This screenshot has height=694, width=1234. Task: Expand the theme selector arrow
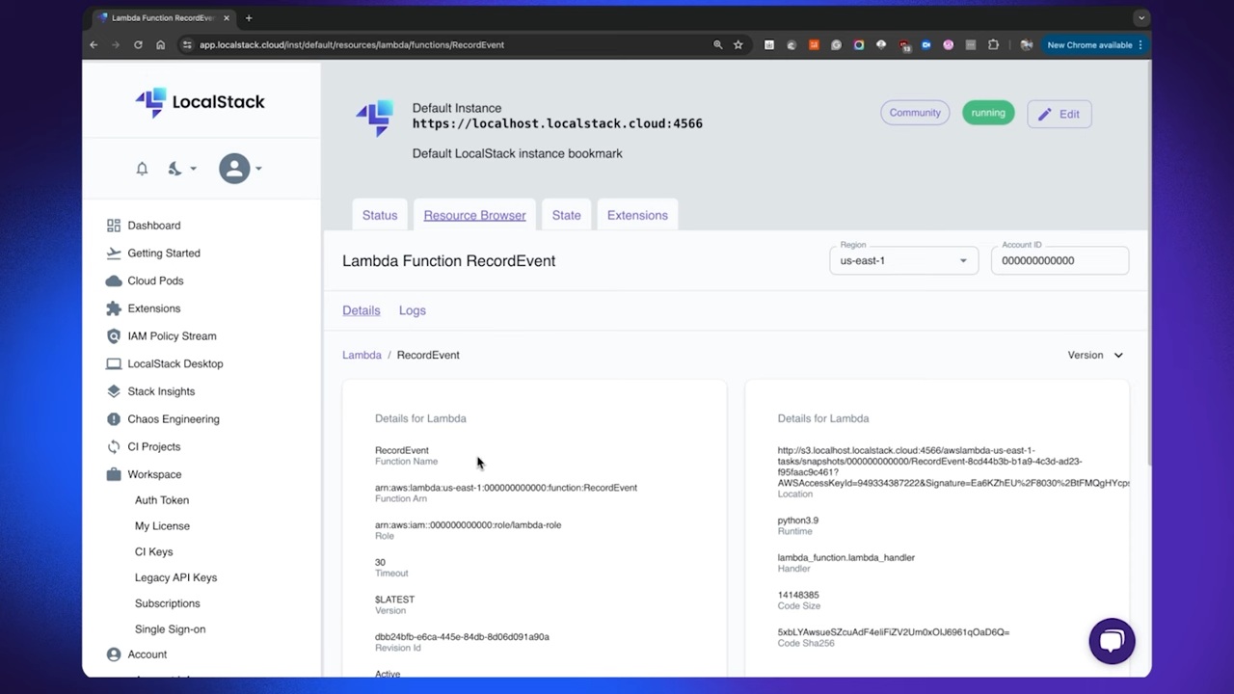[x=193, y=169]
